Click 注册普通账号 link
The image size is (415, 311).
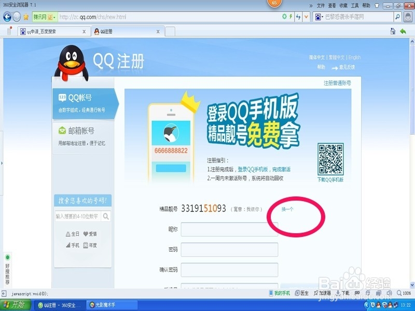point(337,83)
